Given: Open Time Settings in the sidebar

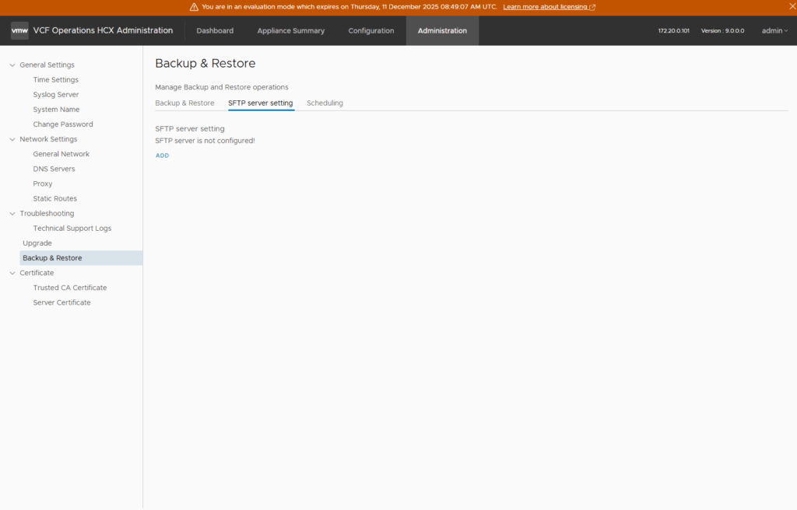Looking at the screenshot, I should [x=55, y=80].
